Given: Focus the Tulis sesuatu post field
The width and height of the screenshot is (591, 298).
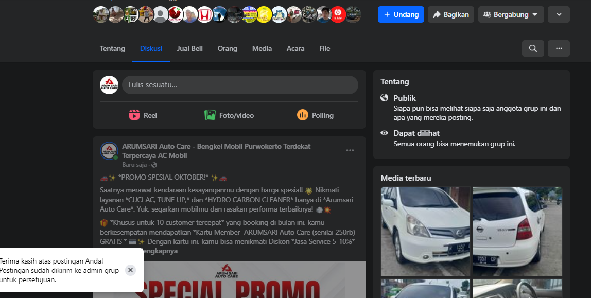Looking at the screenshot, I should [240, 85].
